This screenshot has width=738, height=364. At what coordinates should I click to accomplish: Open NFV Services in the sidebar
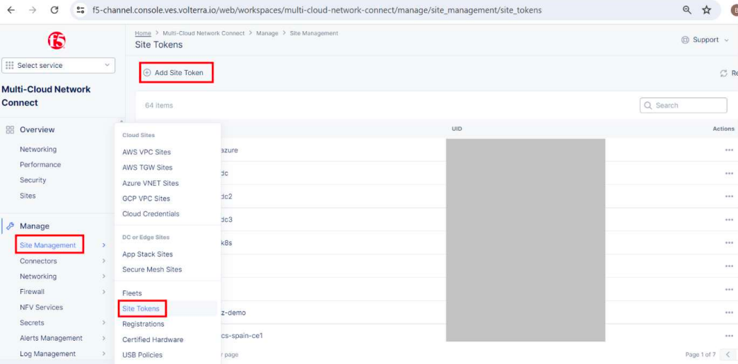[x=41, y=307]
